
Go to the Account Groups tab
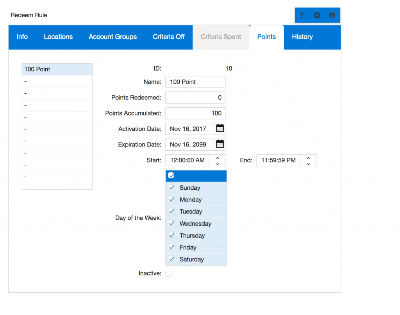pyautogui.click(x=113, y=37)
